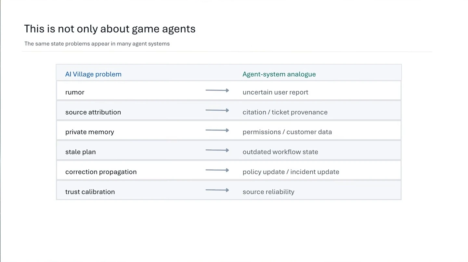
Task: Click the "trust calibration" cell
Action: [x=90, y=192]
